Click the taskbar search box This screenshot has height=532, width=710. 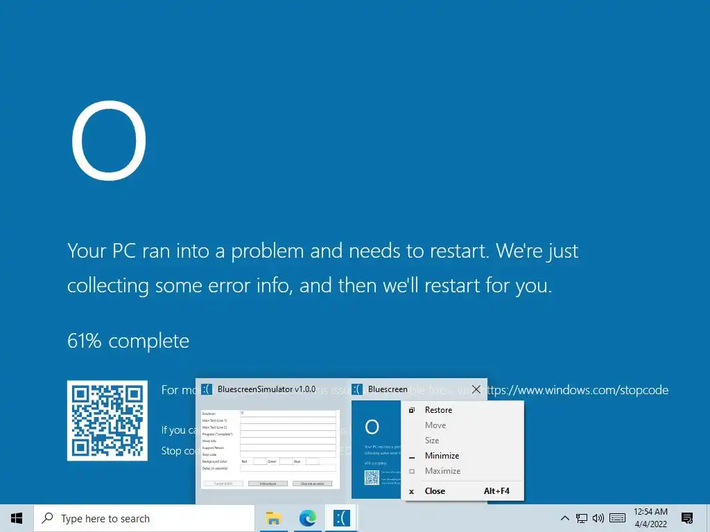[144, 518]
